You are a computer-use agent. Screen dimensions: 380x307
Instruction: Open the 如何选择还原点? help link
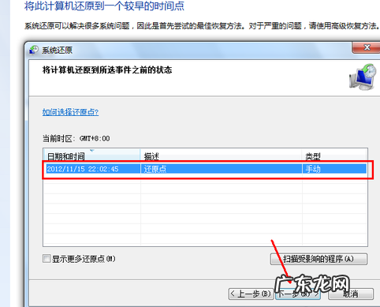point(70,112)
